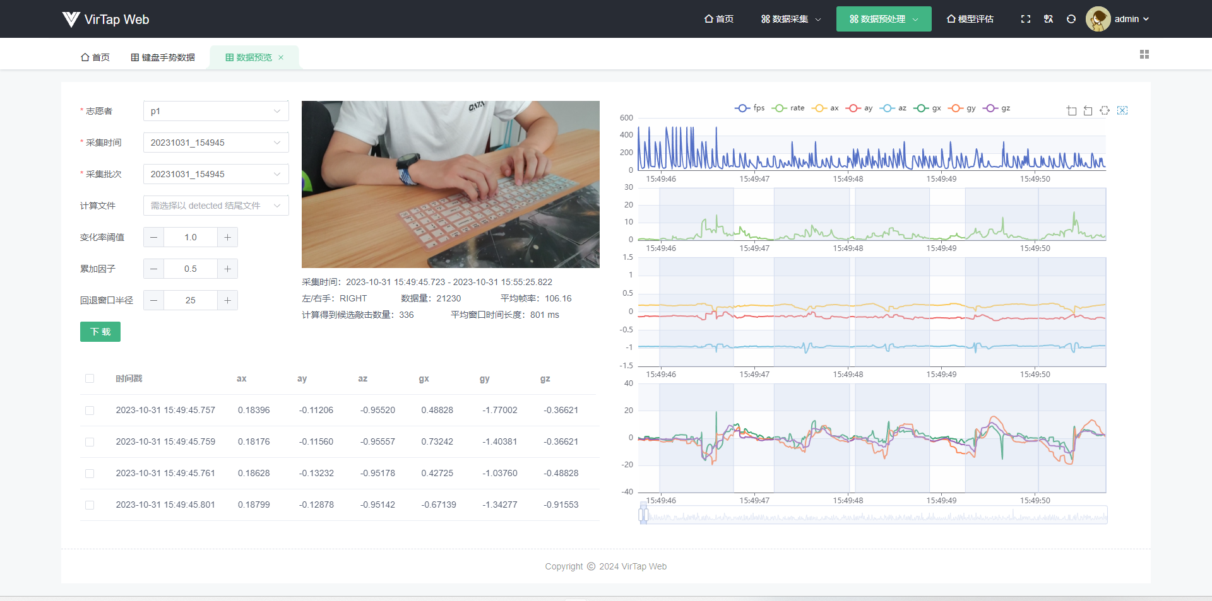The image size is (1212, 601).
Task: Open the 数据采集 navigation menu
Action: (x=790, y=19)
